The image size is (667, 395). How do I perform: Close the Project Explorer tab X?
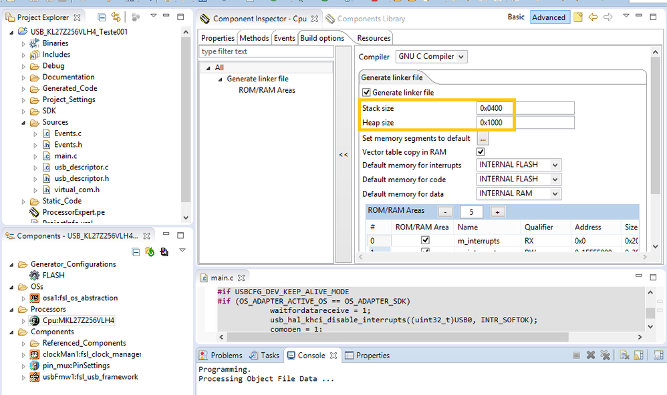[77, 17]
